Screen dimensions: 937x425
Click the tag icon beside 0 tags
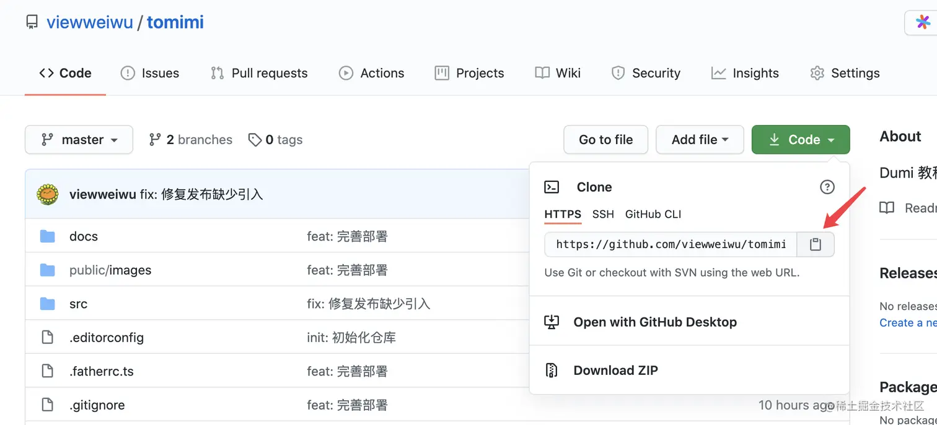pyautogui.click(x=255, y=140)
